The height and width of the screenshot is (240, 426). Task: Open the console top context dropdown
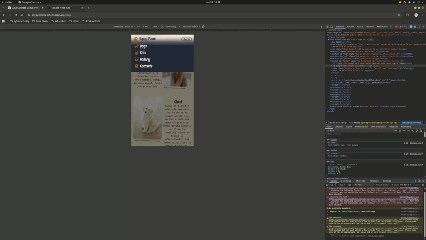(x=343, y=185)
